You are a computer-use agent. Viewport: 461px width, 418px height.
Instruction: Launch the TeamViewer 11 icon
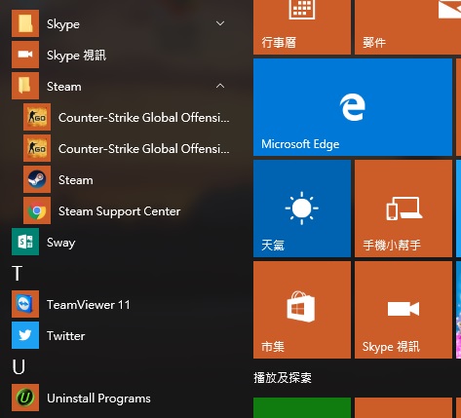[25, 304]
